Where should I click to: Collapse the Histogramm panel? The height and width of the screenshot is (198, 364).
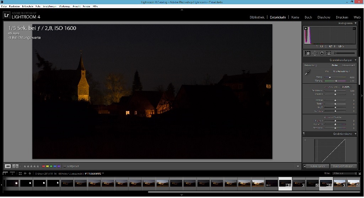coord(355,23)
